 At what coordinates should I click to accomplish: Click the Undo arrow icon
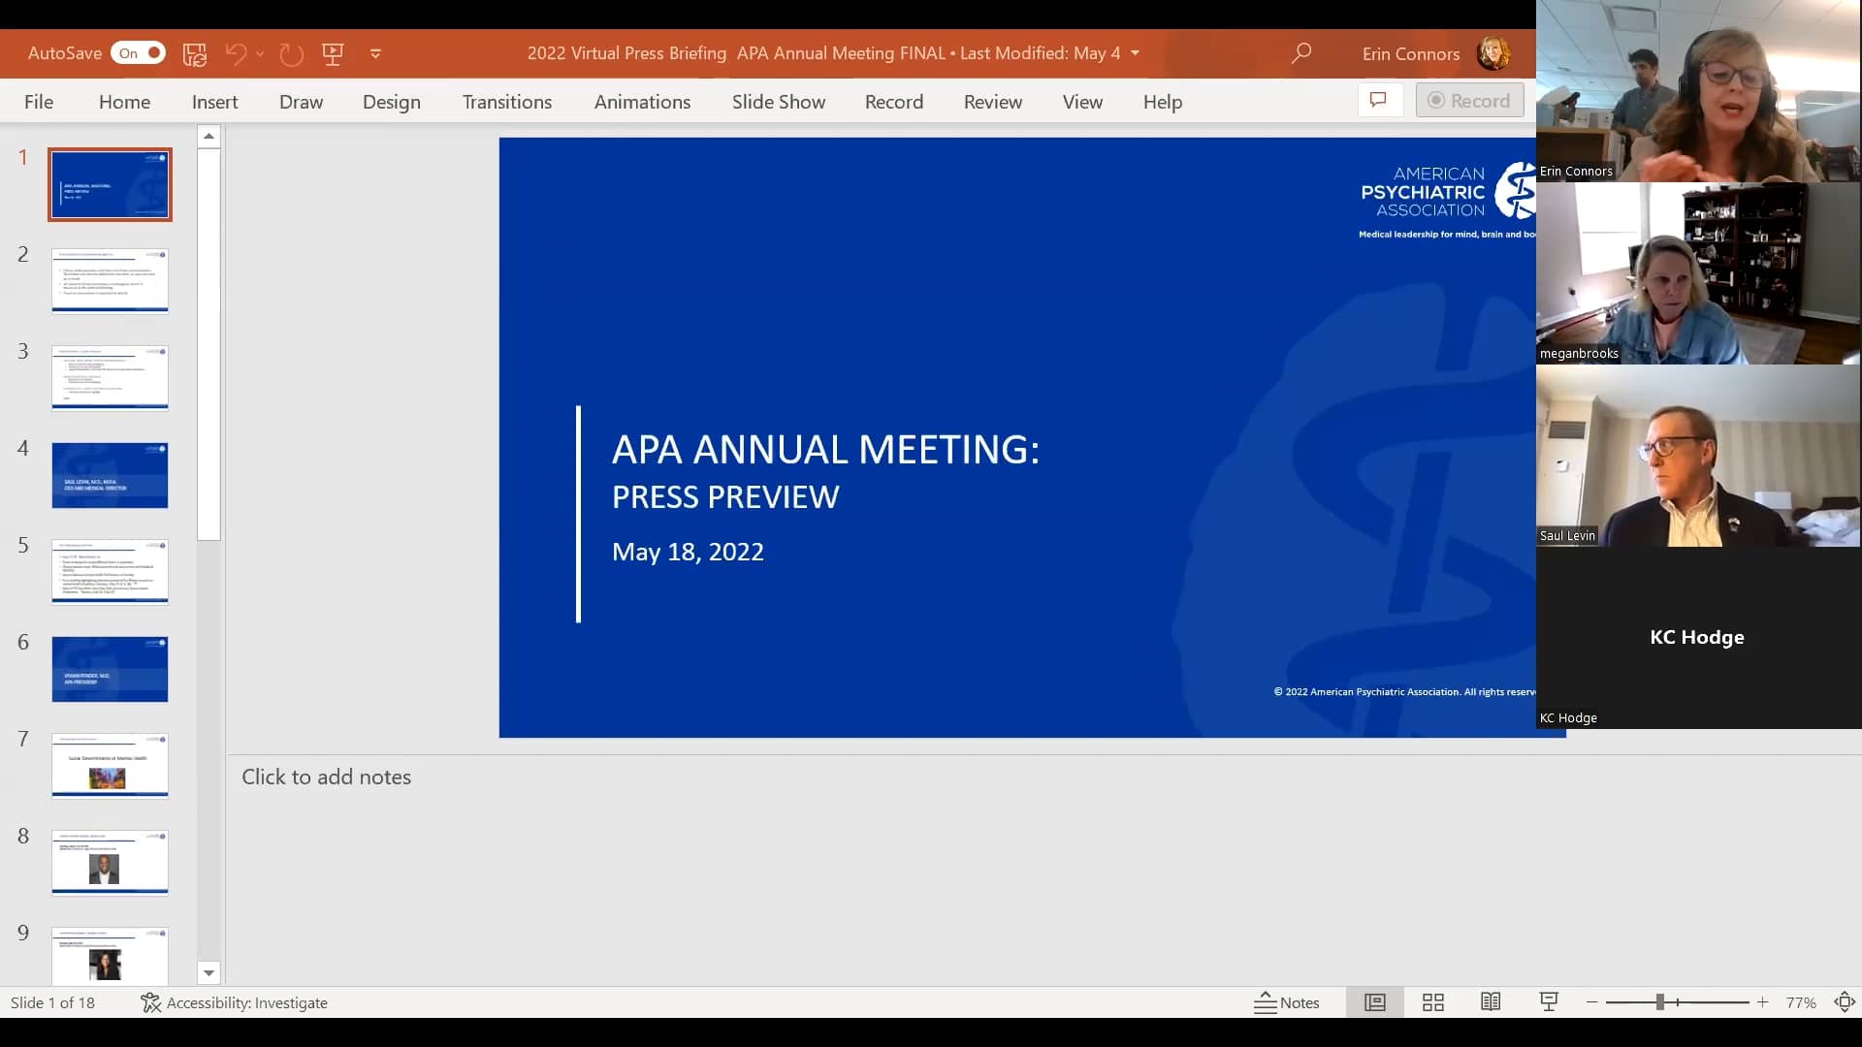pos(236,53)
